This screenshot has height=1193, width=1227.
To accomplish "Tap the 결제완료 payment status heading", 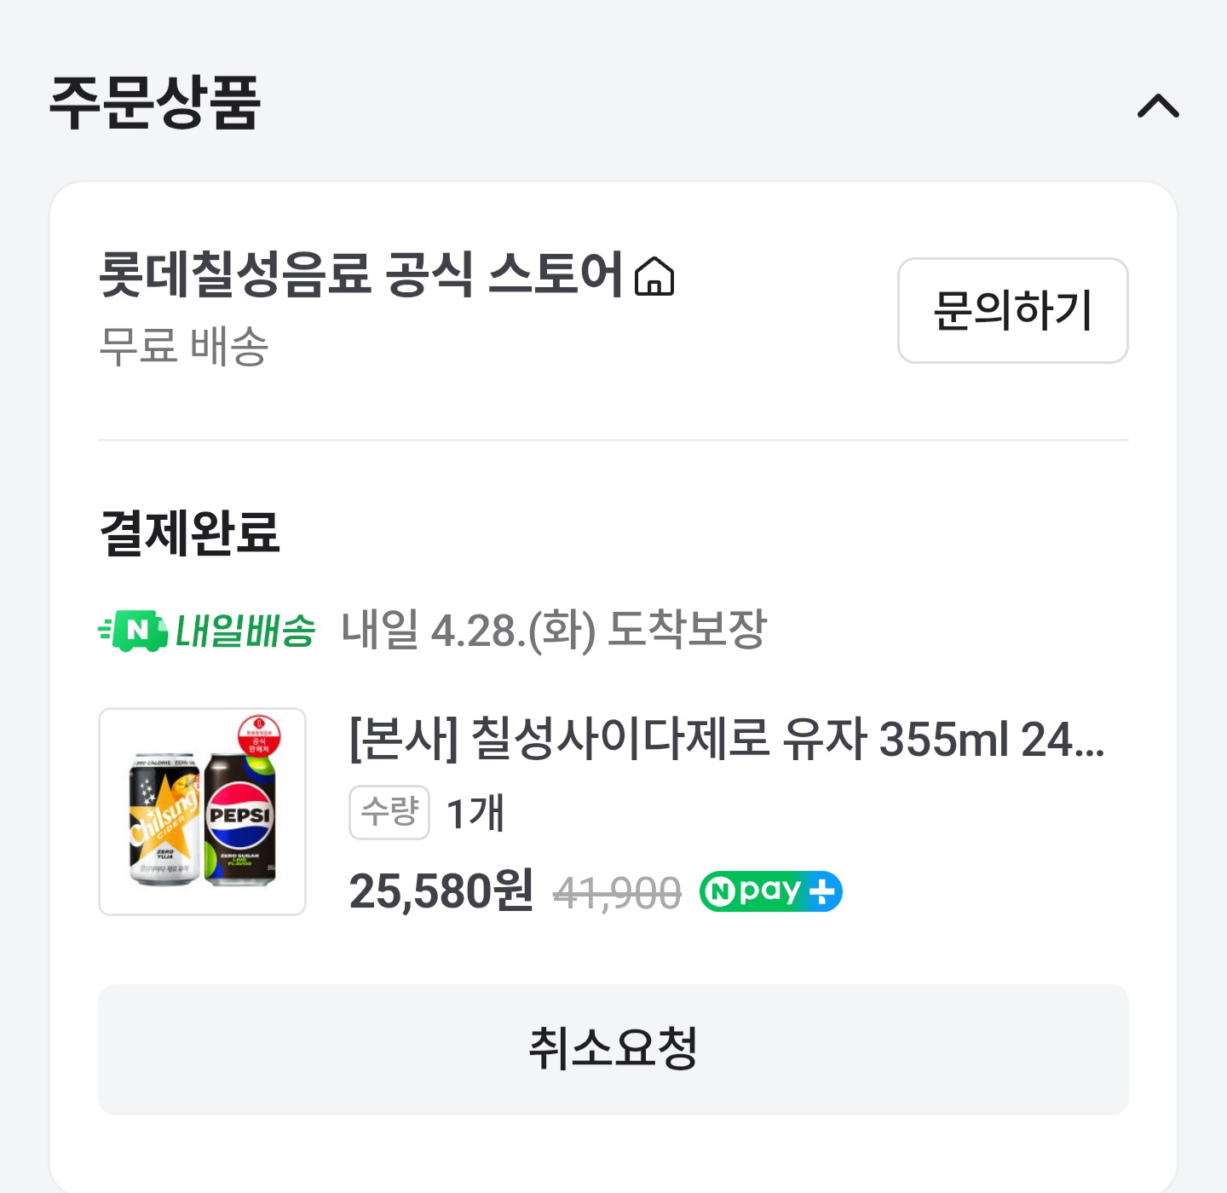I will (x=190, y=533).
